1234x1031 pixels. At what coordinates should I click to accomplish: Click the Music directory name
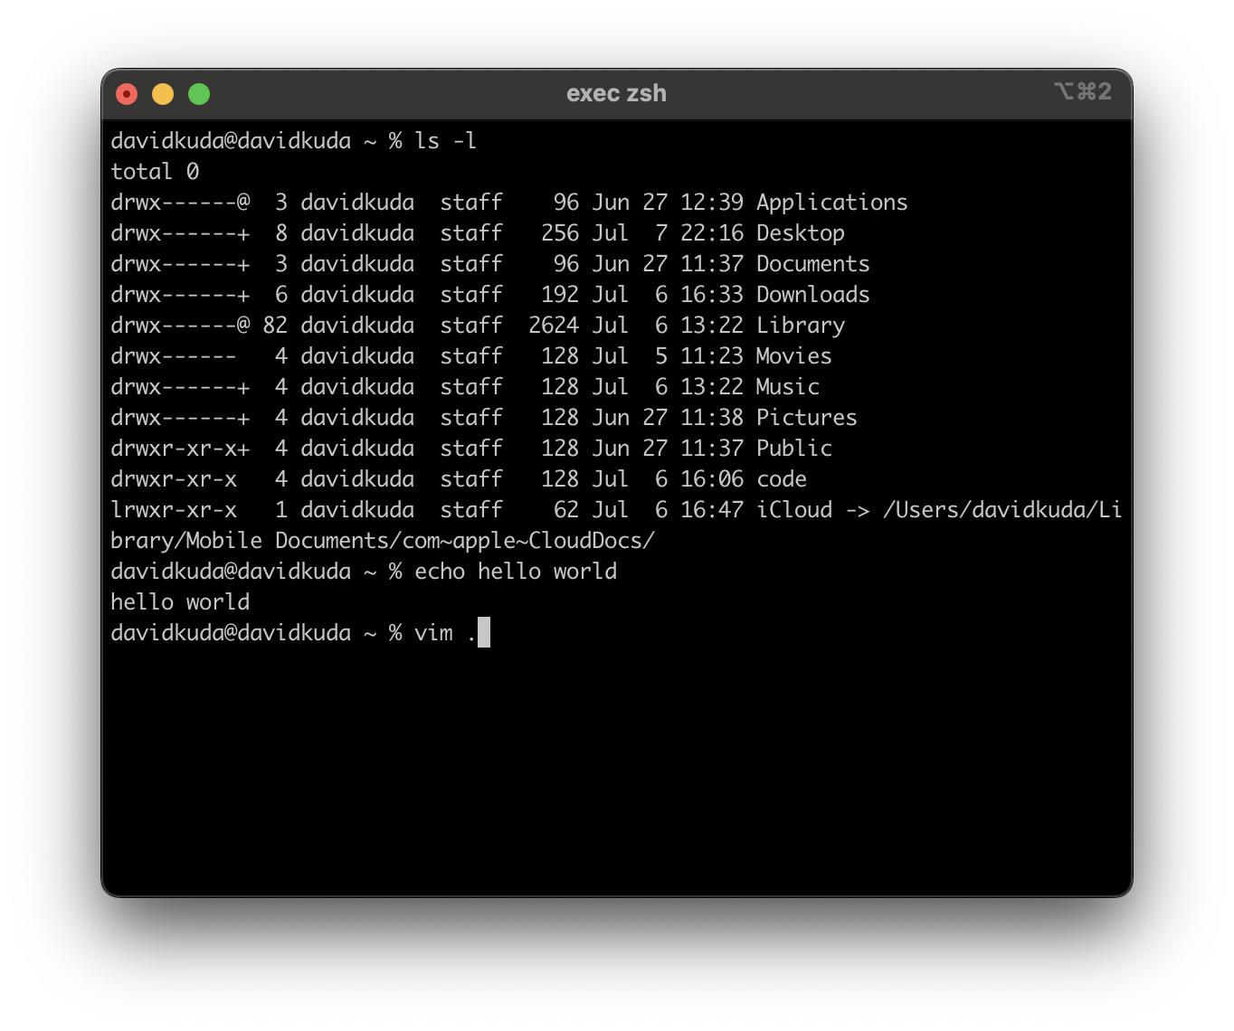(787, 387)
